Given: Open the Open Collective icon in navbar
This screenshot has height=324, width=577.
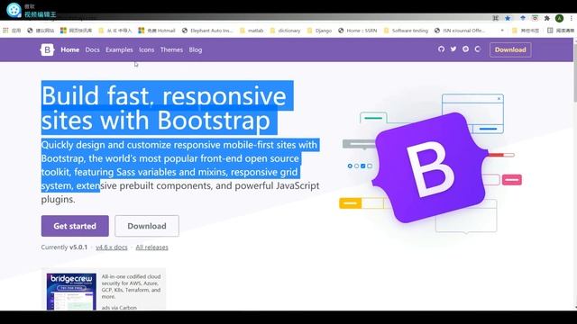Looking at the screenshot, I should click(x=478, y=49).
